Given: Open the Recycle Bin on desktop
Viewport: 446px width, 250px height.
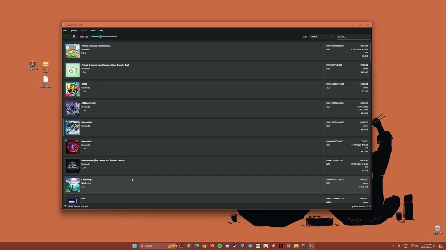Looking at the screenshot, I should pos(437,230).
